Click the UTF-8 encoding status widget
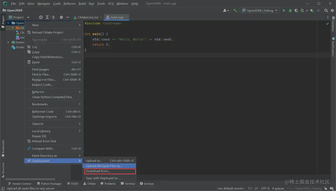The width and height of the screenshot is (336, 191). [265, 188]
